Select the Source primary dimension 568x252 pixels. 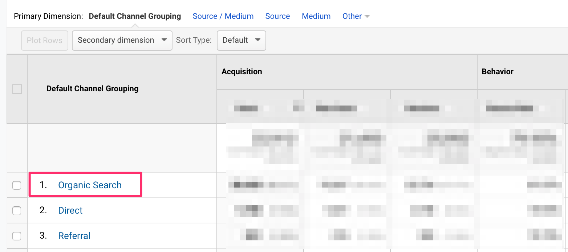[x=277, y=16]
